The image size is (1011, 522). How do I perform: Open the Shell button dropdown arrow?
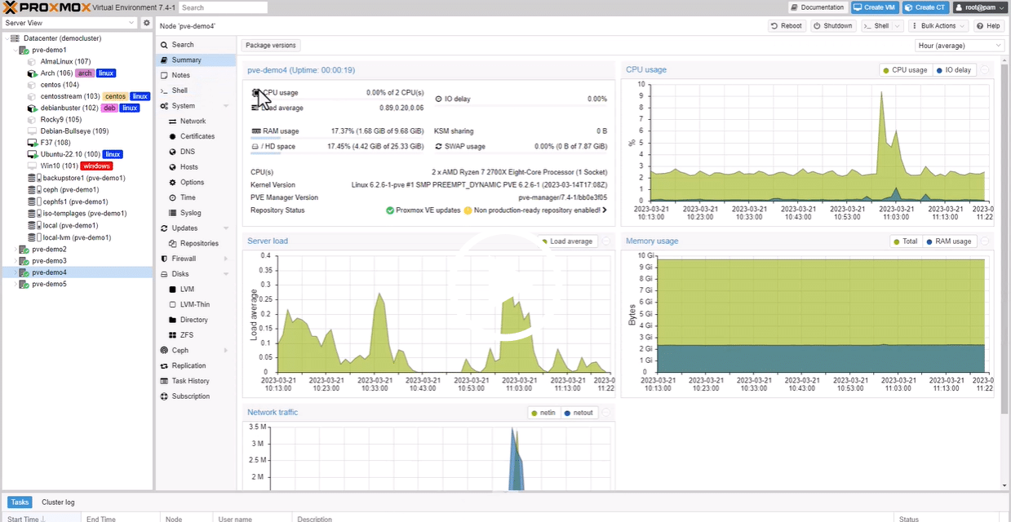point(898,26)
